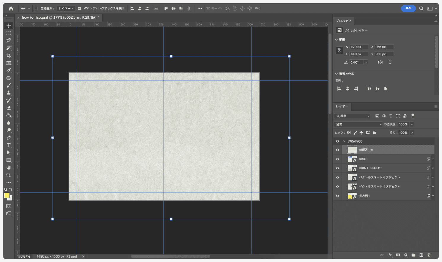Change the screen mode
Screen dimensions: 442x262
(x=9, y=214)
